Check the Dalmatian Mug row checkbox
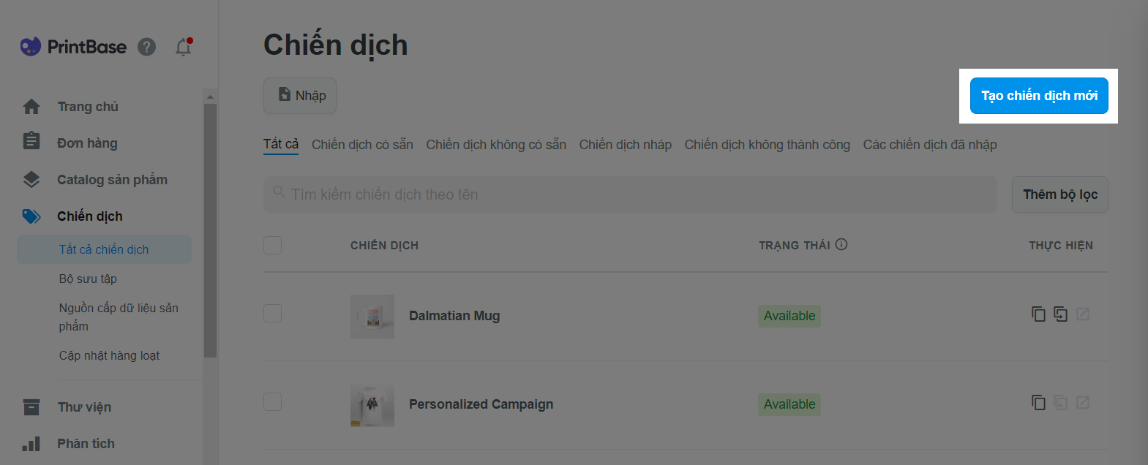Image resolution: width=1148 pixels, height=465 pixels. click(x=272, y=313)
